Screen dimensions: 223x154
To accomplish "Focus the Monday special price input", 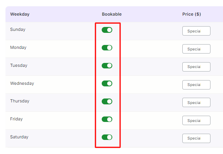I will 196,49.
